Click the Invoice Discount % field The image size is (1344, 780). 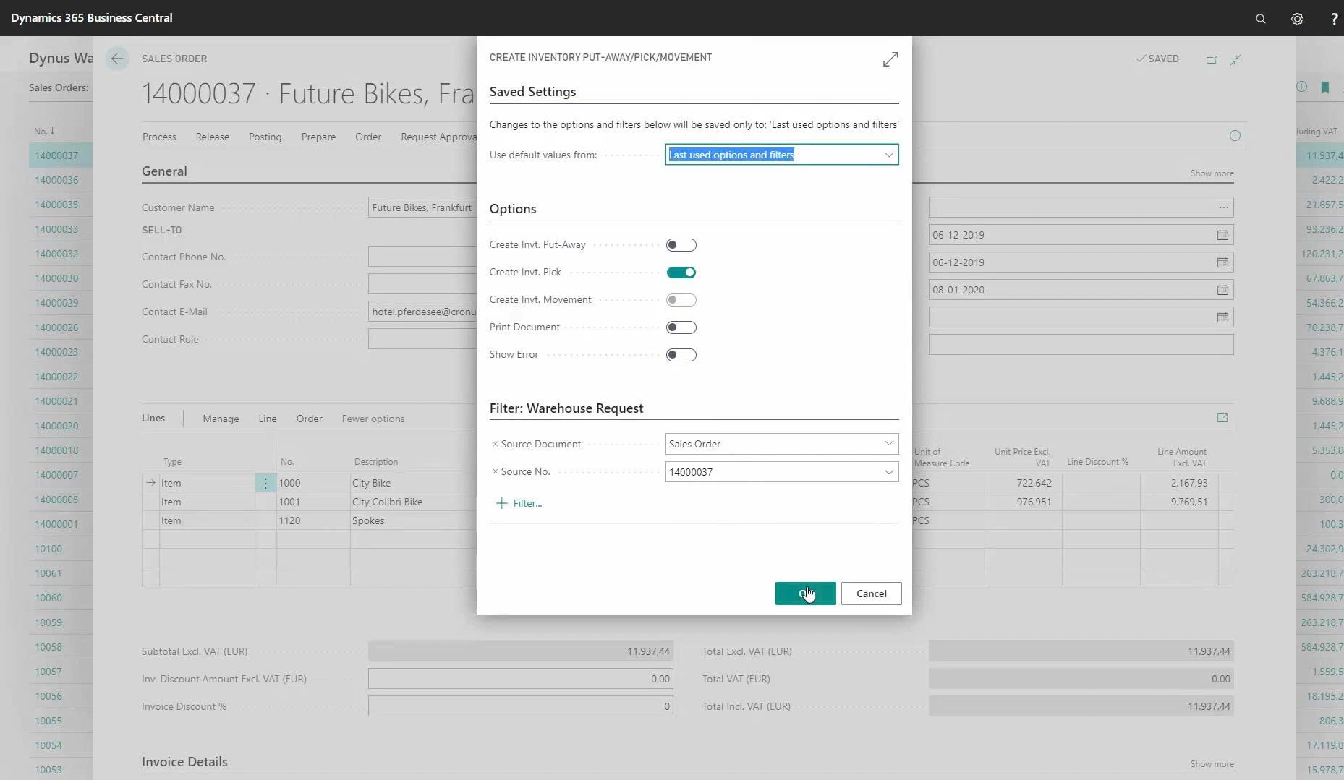[x=520, y=706]
